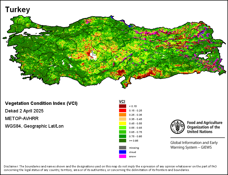This screenshot has width=228, height=175.
Task: Click the '>= 0.85' legend label
Action: [134, 141]
